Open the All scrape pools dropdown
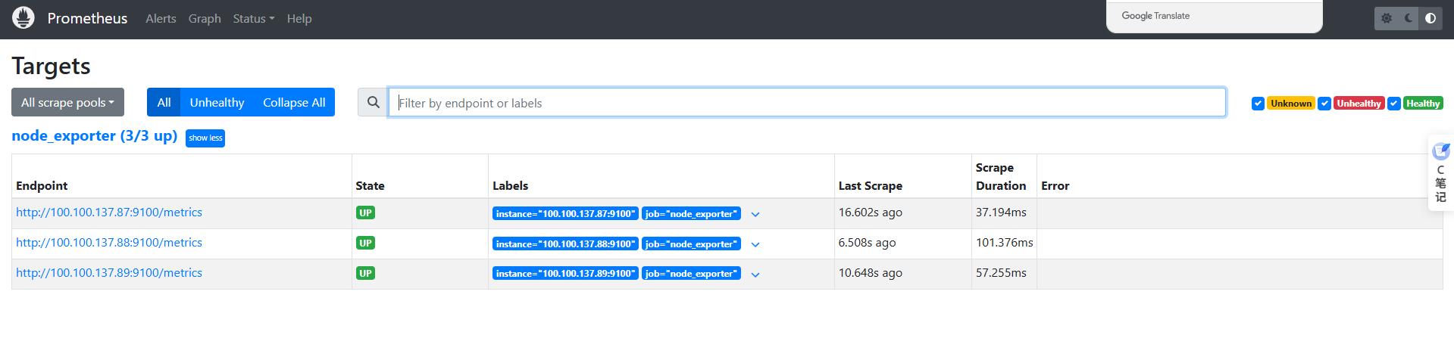The height and width of the screenshot is (363, 1454). coord(67,102)
